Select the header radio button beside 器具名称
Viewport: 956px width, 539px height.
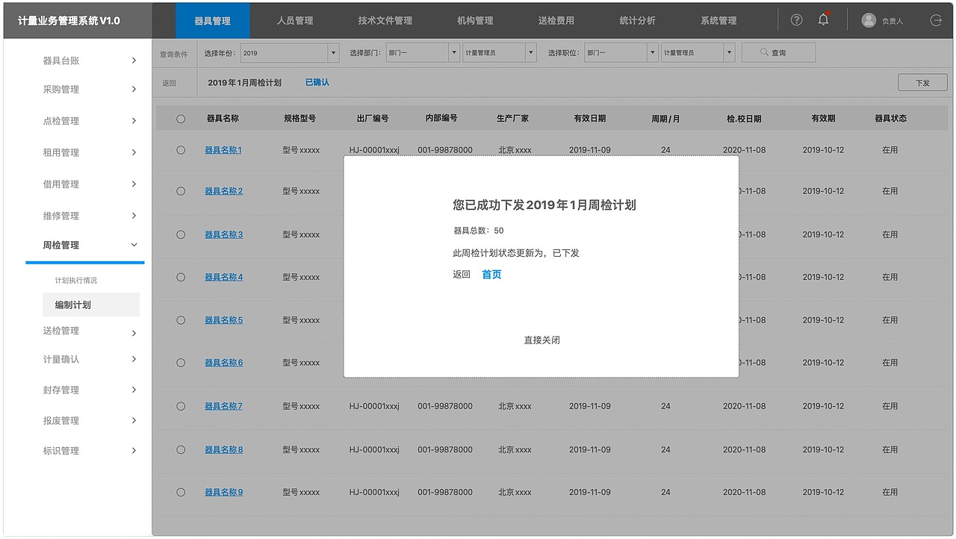(181, 119)
